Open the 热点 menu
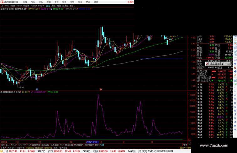The width and height of the screenshot is (237, 153). click(x=88, y=2)
